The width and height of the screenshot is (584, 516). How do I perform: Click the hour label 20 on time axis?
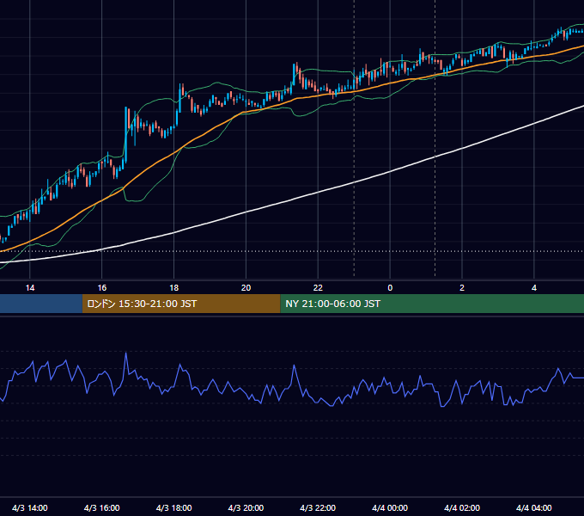click(246, 288)
